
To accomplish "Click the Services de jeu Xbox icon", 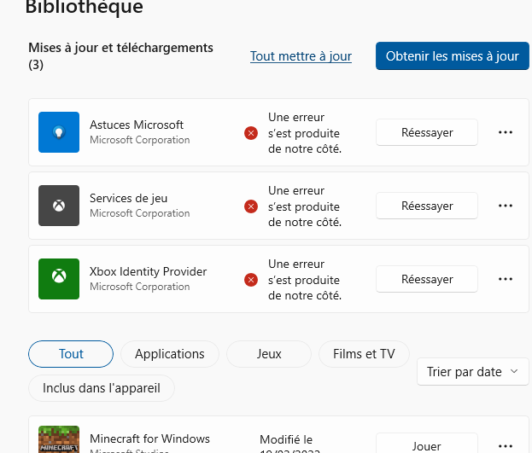I will pyautogui.click(x=59, y=206).
